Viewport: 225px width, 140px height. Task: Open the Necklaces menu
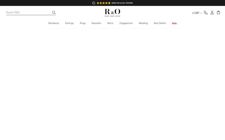[54, 23]
